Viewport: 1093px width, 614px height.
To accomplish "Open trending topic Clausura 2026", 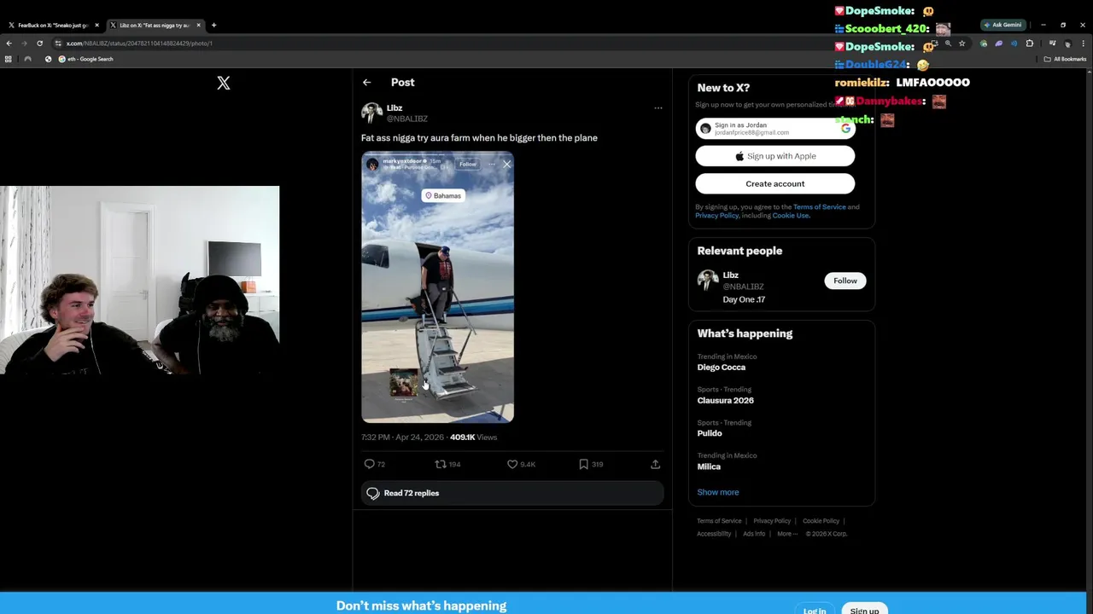I will [x=725, y=400].
